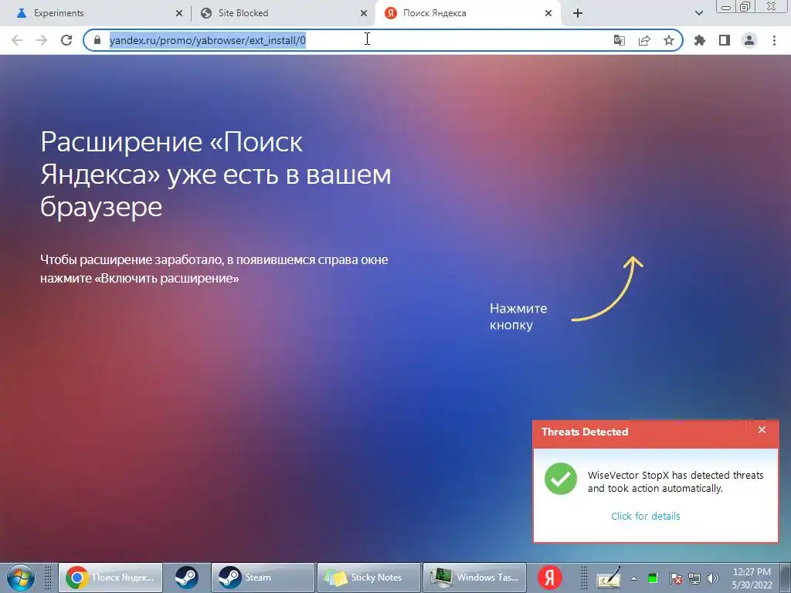
Task: Select the Поиск Яндекса tab
Action: [467, 13]
